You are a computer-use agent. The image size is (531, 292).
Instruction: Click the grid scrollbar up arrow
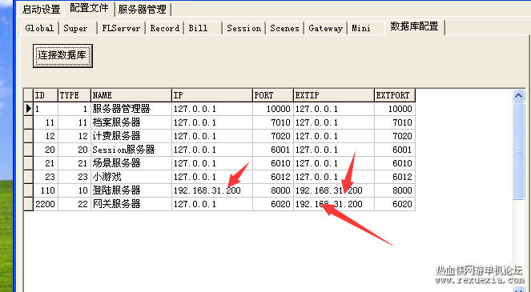click(518, 96)
